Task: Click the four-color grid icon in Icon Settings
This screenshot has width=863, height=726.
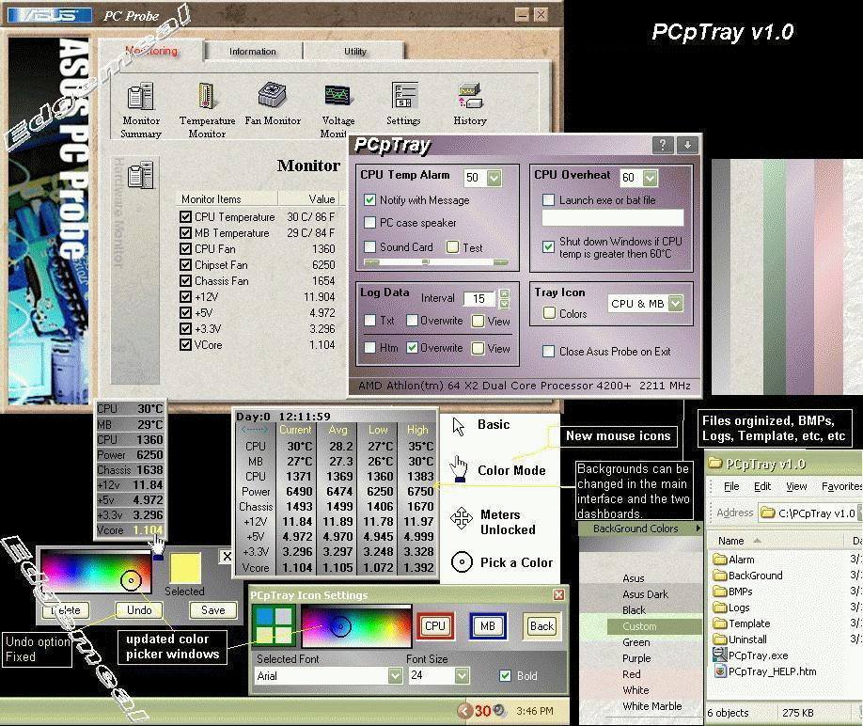Action: click(x=275, y=625)
